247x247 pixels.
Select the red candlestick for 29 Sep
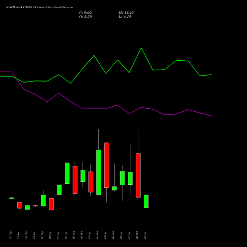[x=51, y=204]
